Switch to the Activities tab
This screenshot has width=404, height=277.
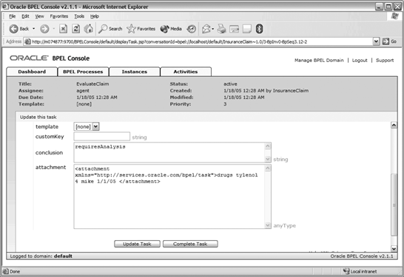click(x=186, y=72)
